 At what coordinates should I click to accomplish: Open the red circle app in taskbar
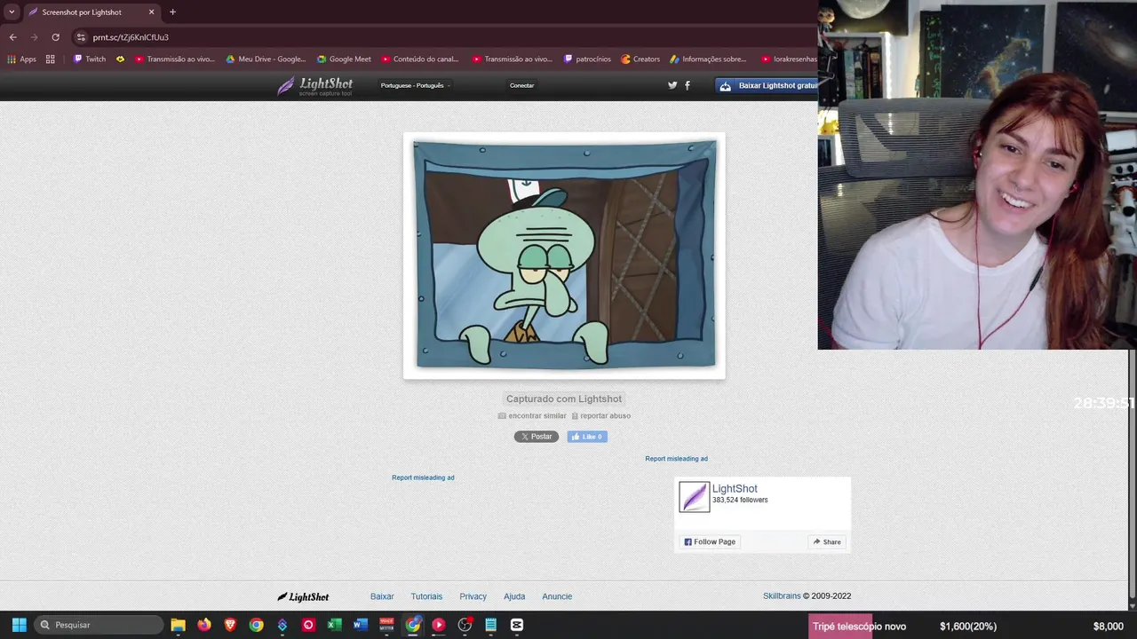(x=308, y=625)
